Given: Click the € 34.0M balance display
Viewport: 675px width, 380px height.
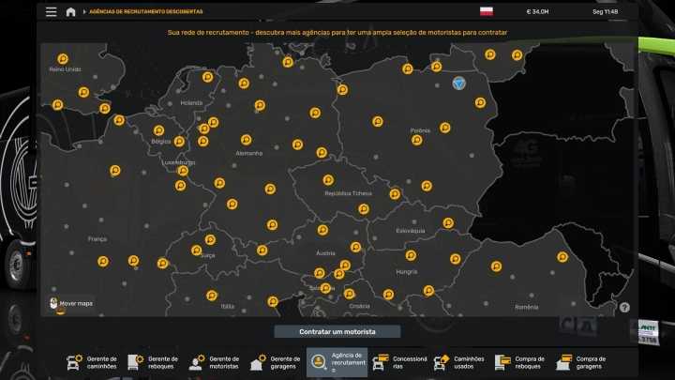Looking at the screenshot, I should [537, 11].
